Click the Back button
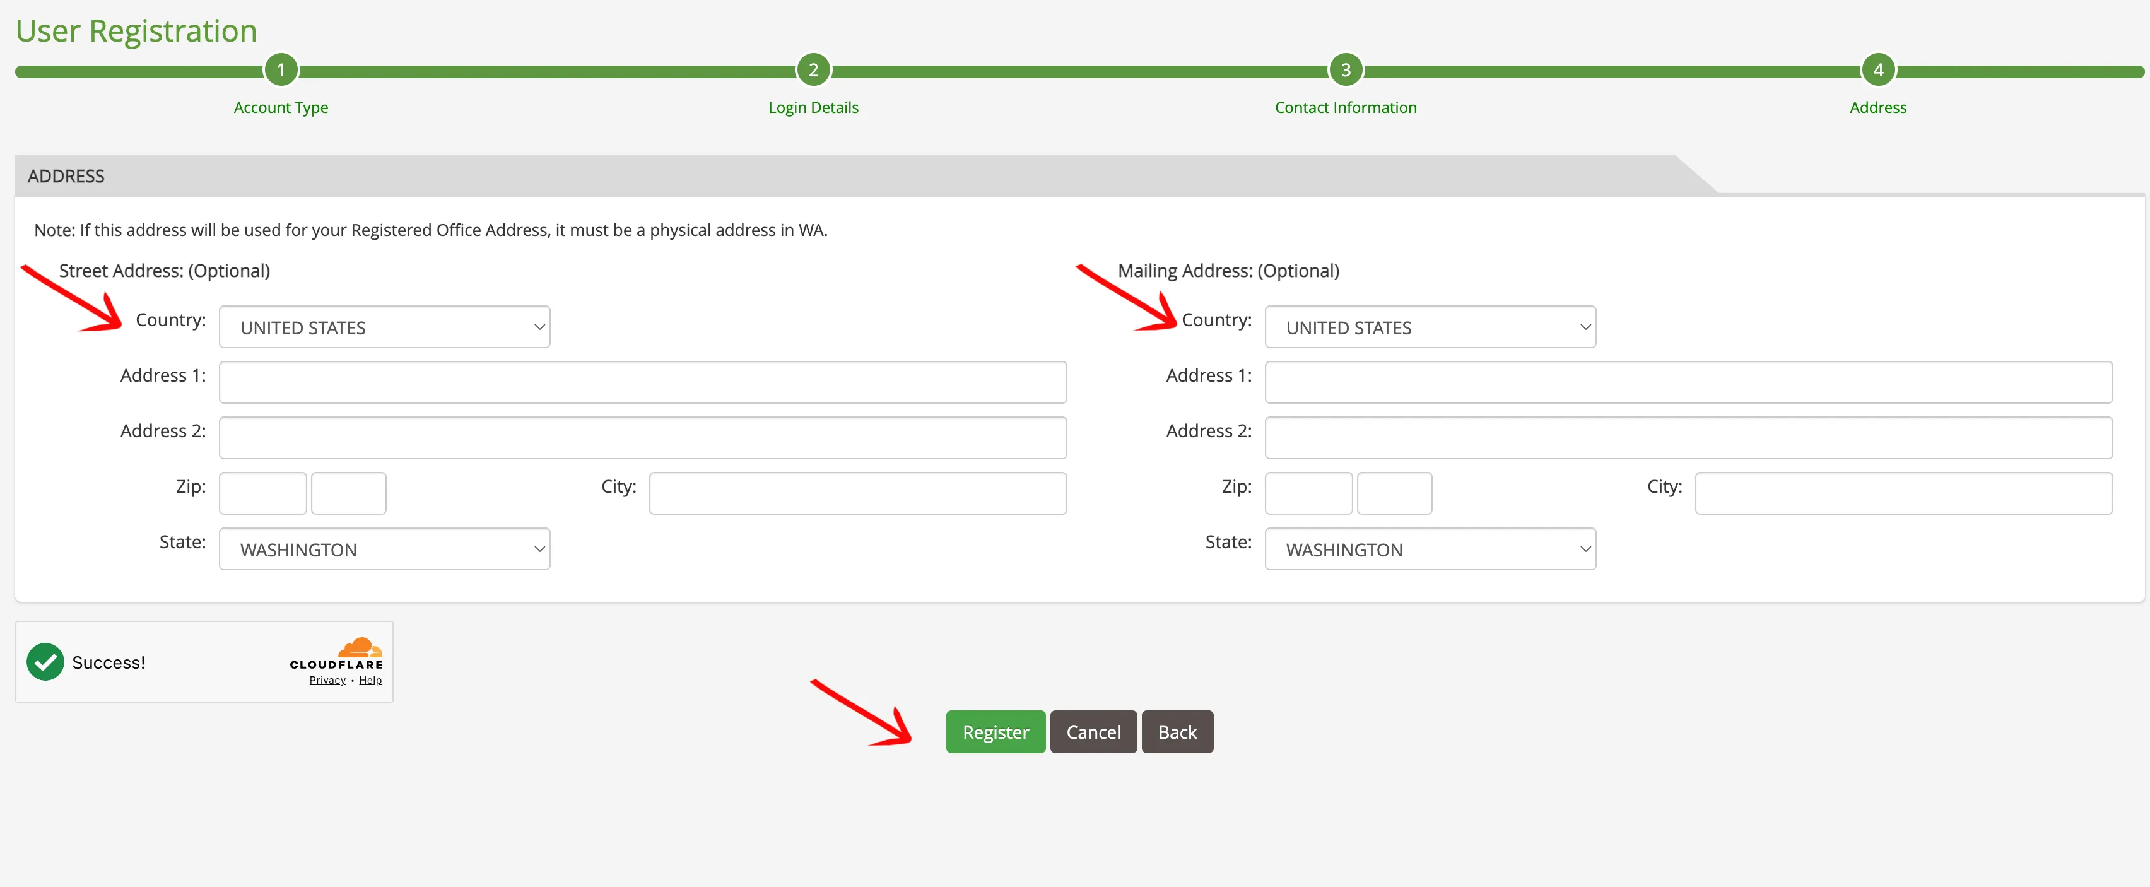Screen dimensions: 2150x887 pos(1177,732)
